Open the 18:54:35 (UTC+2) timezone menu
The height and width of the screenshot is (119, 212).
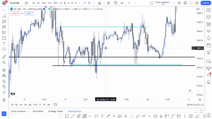coord(195,105)
